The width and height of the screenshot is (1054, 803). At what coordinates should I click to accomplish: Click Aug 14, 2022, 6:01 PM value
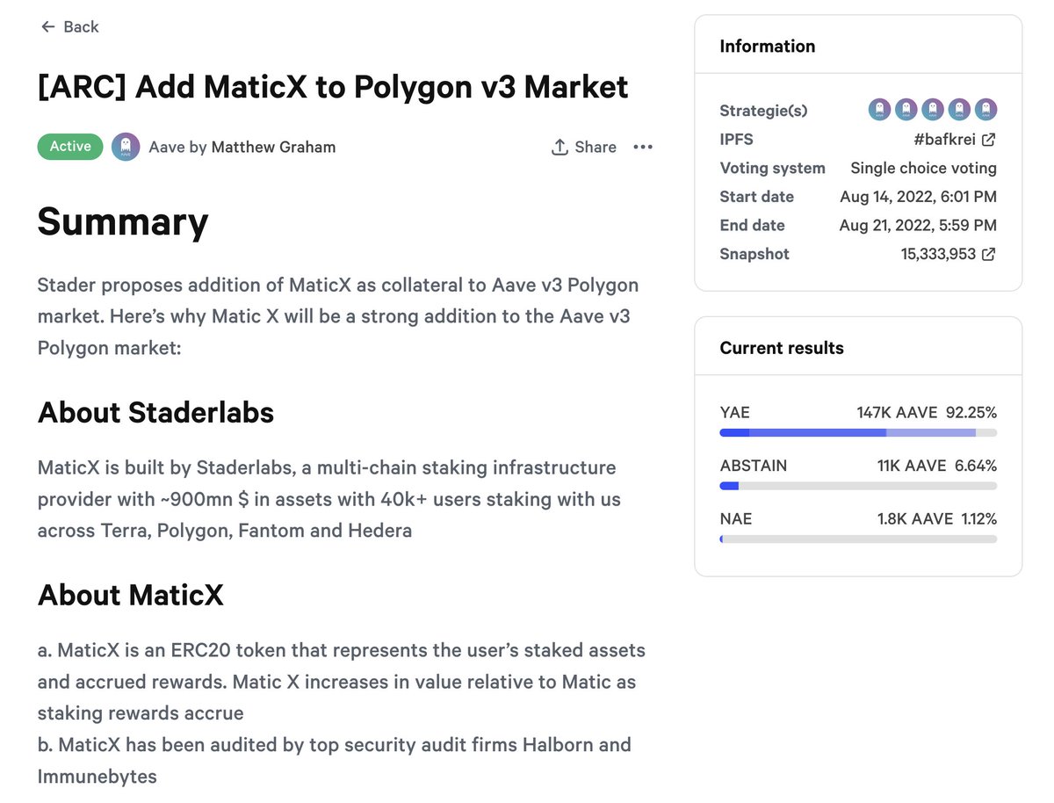[x=918, y=197]
